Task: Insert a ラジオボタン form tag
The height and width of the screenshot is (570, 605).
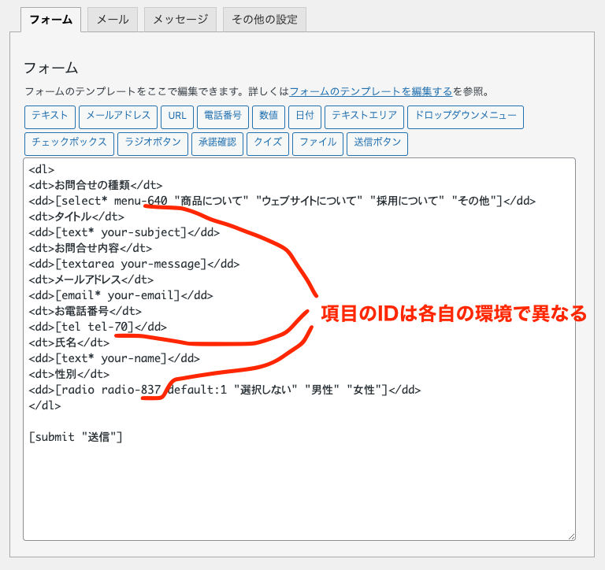Action: point(153,144)
